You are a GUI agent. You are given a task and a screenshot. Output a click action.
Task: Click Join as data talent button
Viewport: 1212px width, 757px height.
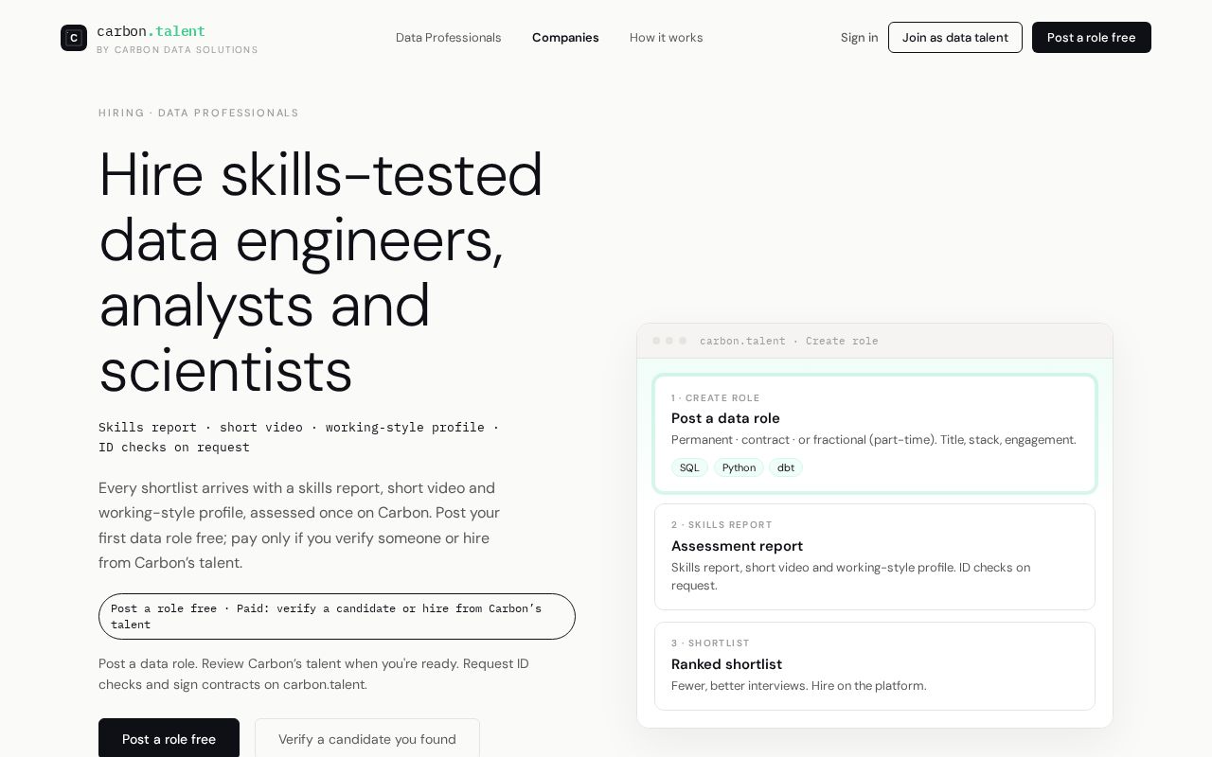(955, 38)
